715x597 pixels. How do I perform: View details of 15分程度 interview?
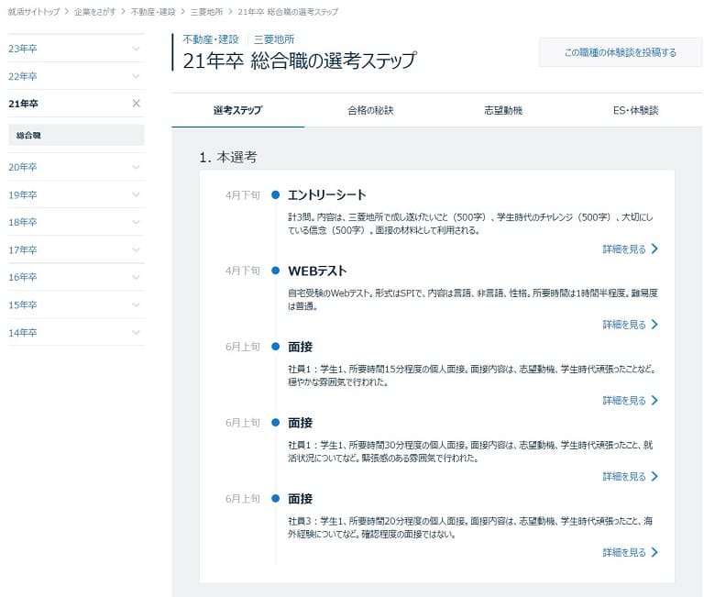click(630, 401)
